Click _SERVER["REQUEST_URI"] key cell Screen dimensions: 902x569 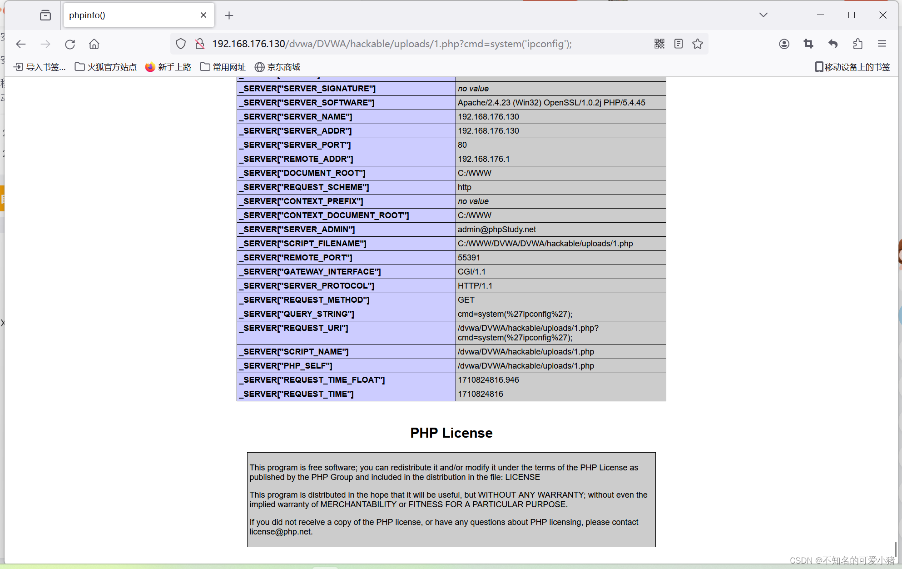click(346, 333)
